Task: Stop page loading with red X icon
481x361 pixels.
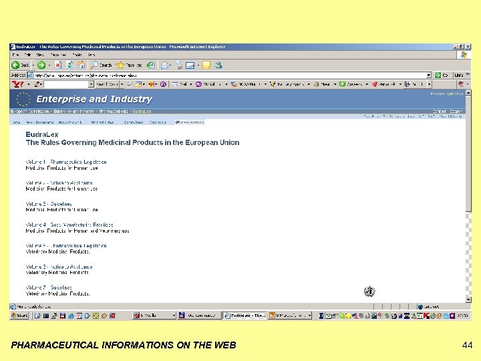Action: [x=58, y=65]
